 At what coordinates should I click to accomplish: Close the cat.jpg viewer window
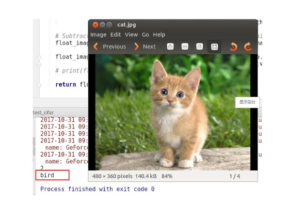click(x=96, y=25)
